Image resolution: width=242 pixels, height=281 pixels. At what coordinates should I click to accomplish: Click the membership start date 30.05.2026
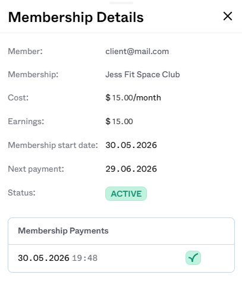(131, 145)
